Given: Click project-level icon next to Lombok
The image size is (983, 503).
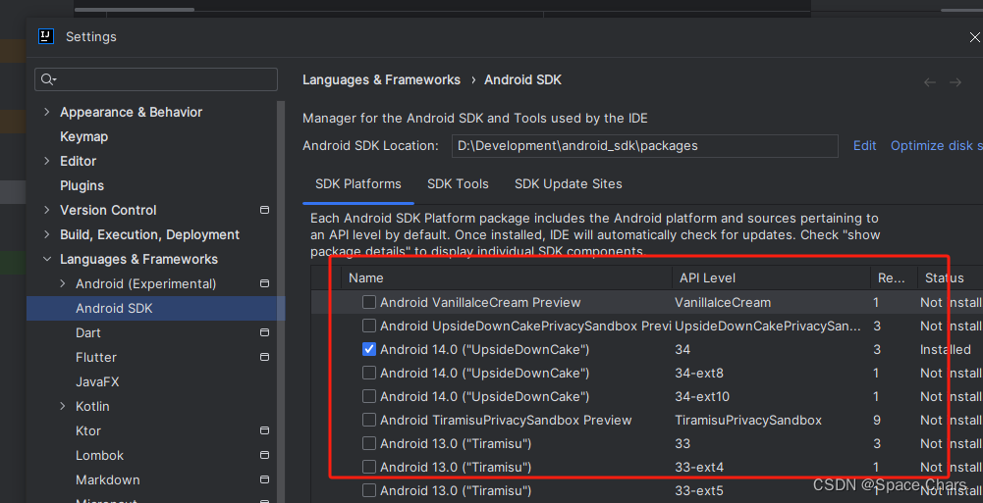Looking at the screenshot, I should tap(264, 455).
